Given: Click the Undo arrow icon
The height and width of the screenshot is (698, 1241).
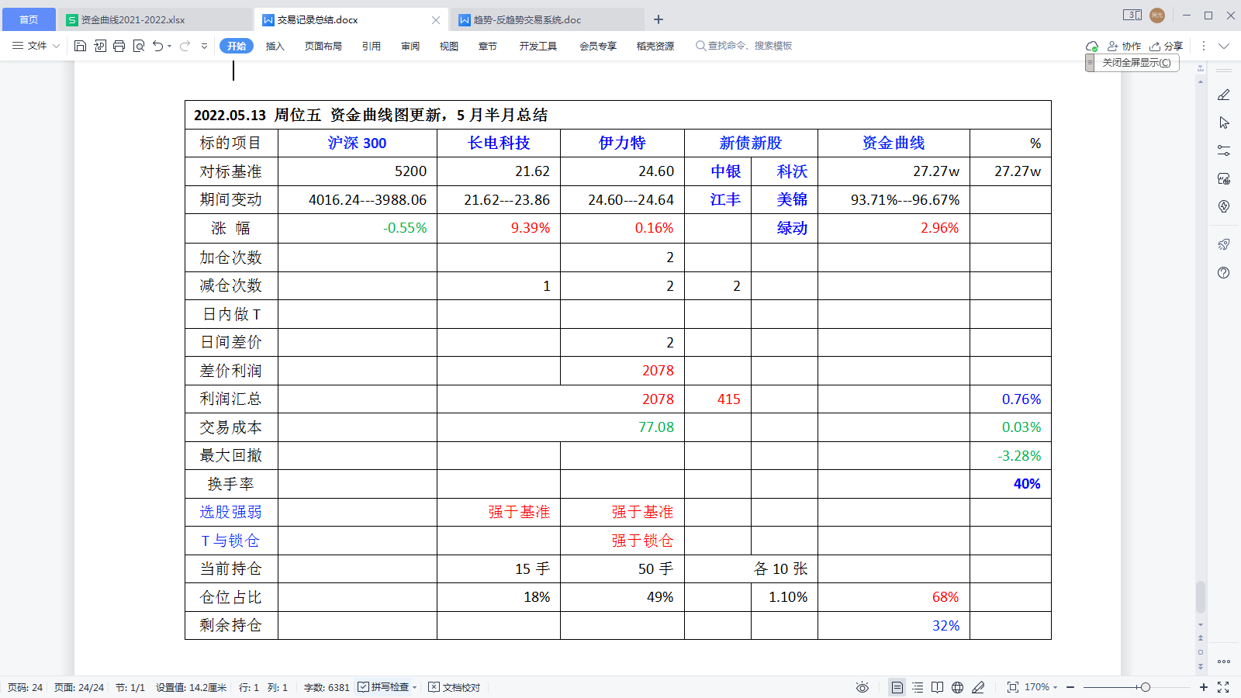Looking at the screenshot, I should pos(158,46).
